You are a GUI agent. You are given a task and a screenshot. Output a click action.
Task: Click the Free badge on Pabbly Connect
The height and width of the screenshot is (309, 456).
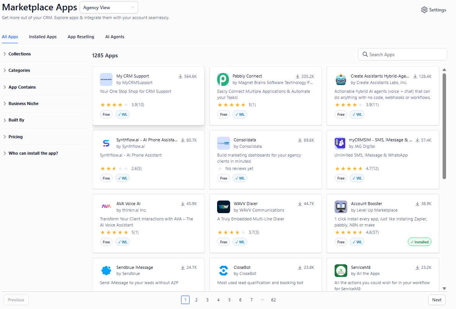point(223,114)
